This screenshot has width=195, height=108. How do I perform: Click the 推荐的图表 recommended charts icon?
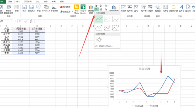[91, 9]
